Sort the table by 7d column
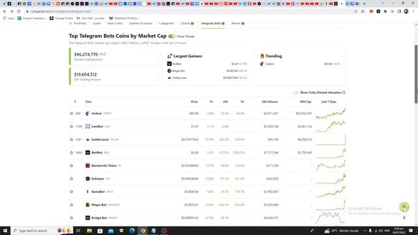The width and height of the screenshot is (418, 235). tap(242, 102)
